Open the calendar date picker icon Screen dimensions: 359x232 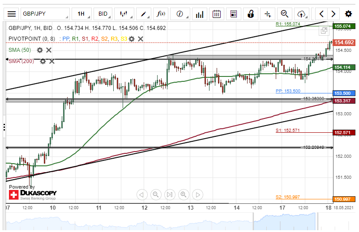(x=217, y=13)
